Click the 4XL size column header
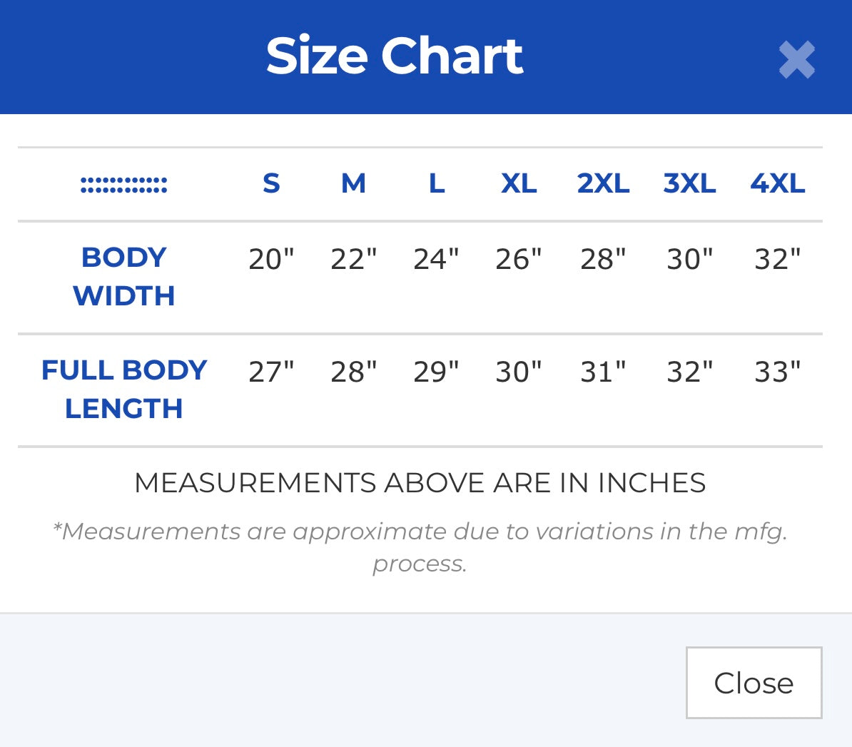This screenshot has width=852, height=747. [777, 183]
